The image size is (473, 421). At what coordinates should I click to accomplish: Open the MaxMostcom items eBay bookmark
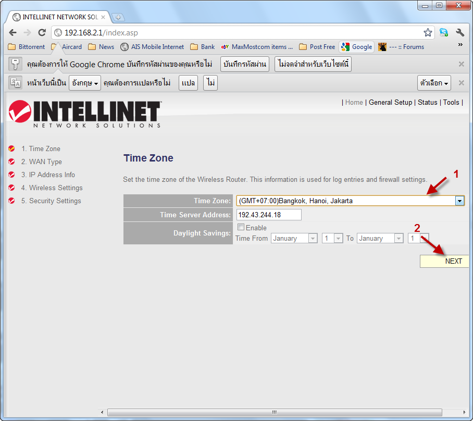tap(257, 47)
